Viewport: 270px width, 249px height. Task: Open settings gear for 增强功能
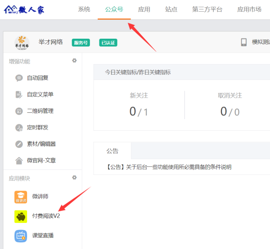(74, 61)
